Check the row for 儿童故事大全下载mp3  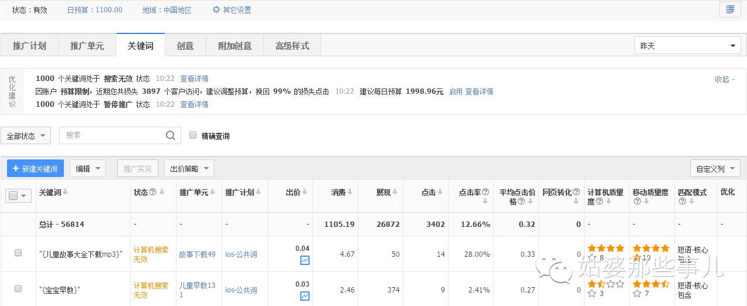(x=18, y=253)
